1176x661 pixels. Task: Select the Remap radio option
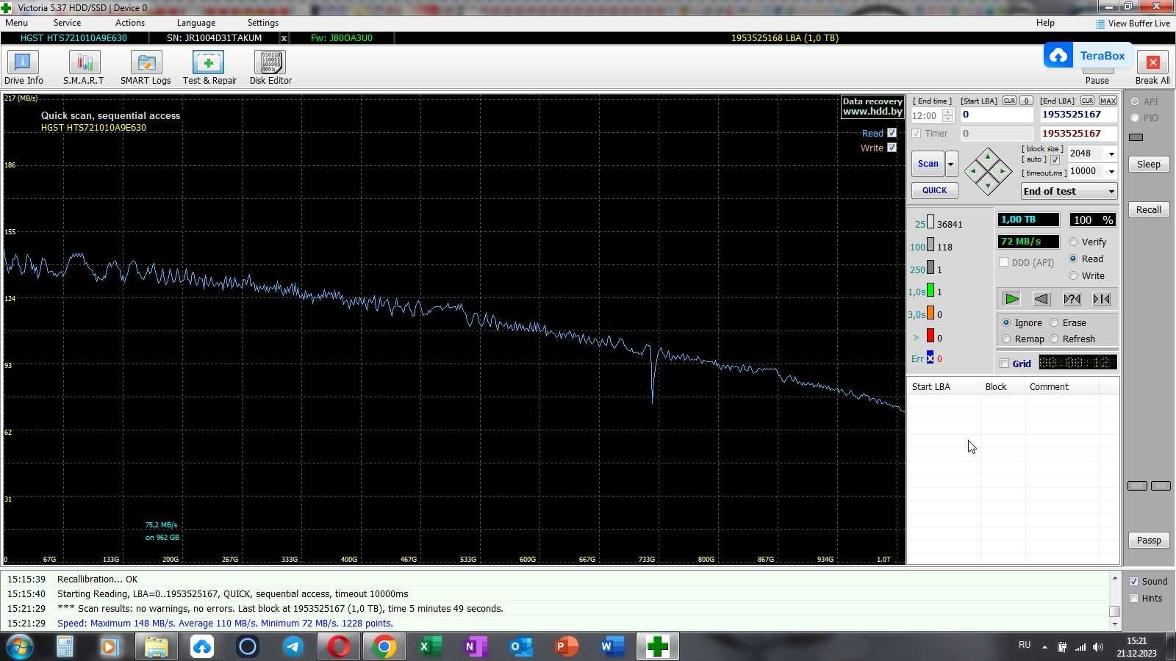[1006, 339]
